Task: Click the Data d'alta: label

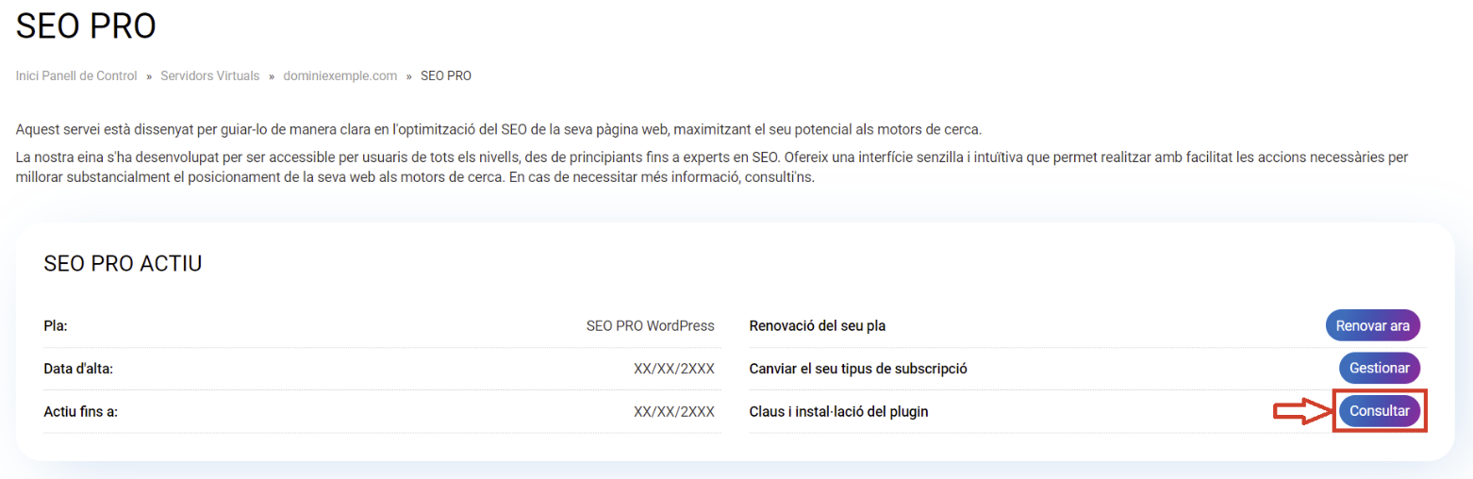Action: pos(78,369)
